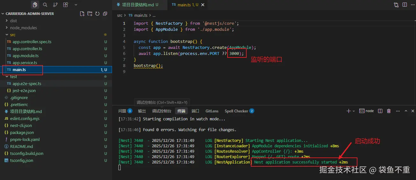
Task: Switch to the 端口 (Ports) panel tab
Action: pos(195,111)
